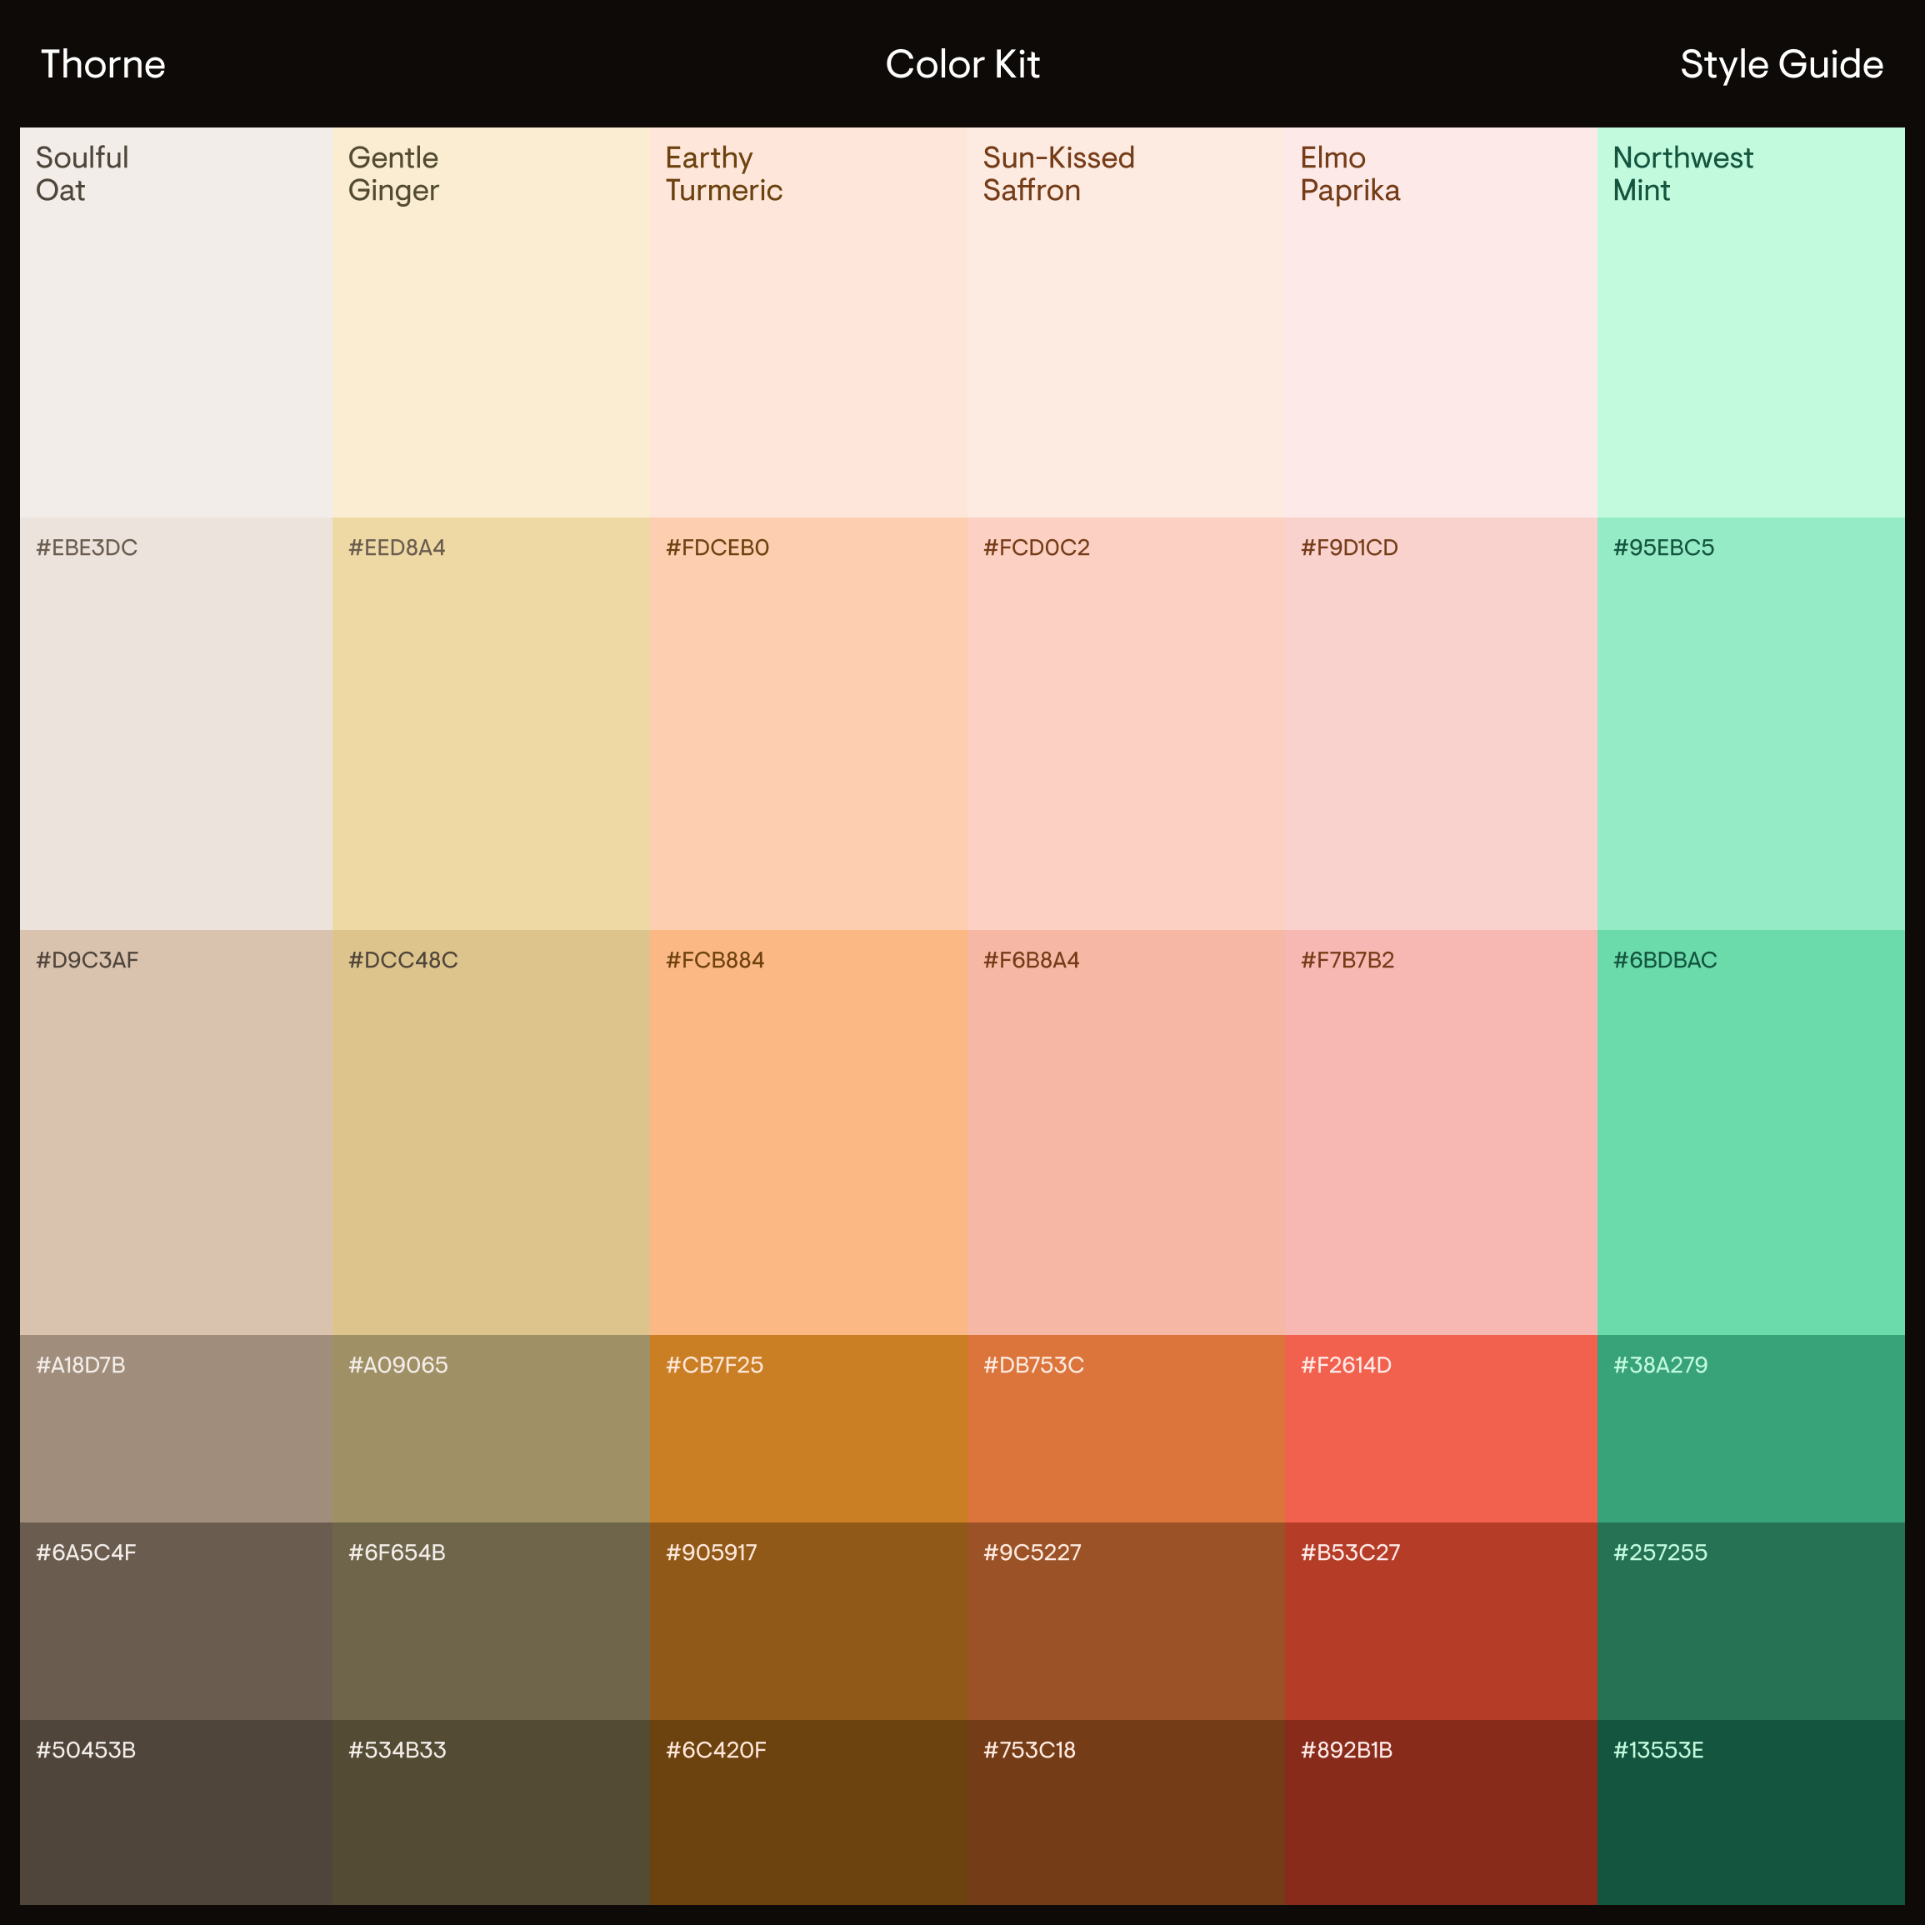
Task: Click the Thorne title text
Action: [102, 65]
